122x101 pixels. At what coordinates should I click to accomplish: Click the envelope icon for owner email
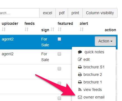click(x=80, y=97)
